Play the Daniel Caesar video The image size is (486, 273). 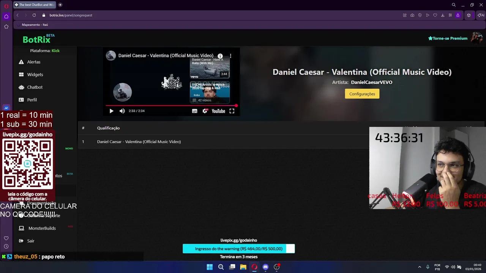111,111
